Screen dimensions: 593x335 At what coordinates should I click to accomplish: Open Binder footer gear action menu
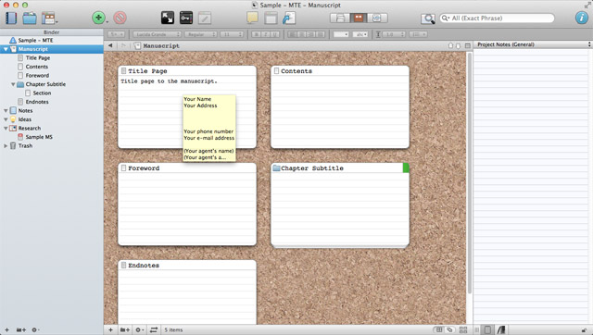coord(35,329)
